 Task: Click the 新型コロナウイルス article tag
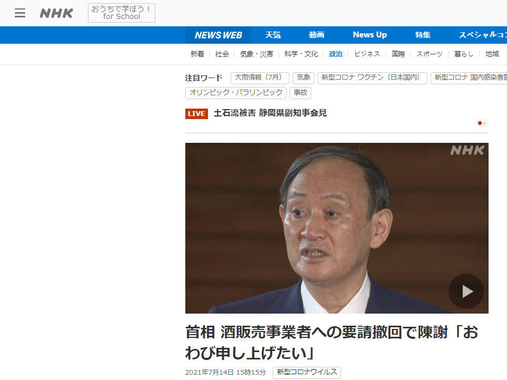point(307,373)
